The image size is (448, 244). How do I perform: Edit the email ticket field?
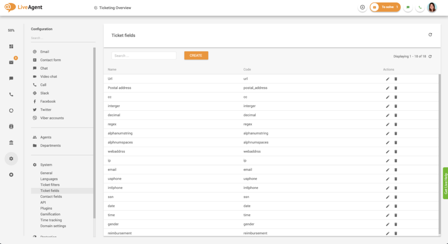tap(387, 170)
